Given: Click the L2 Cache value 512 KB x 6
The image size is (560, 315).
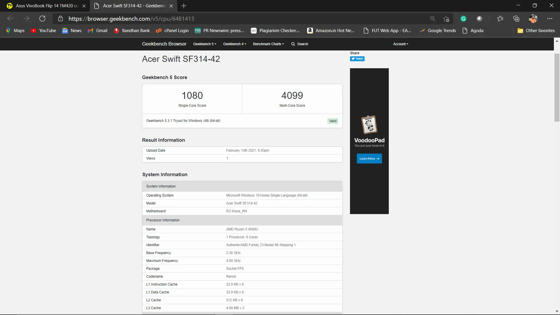Looking at the screenshot, I should [235, 300].
